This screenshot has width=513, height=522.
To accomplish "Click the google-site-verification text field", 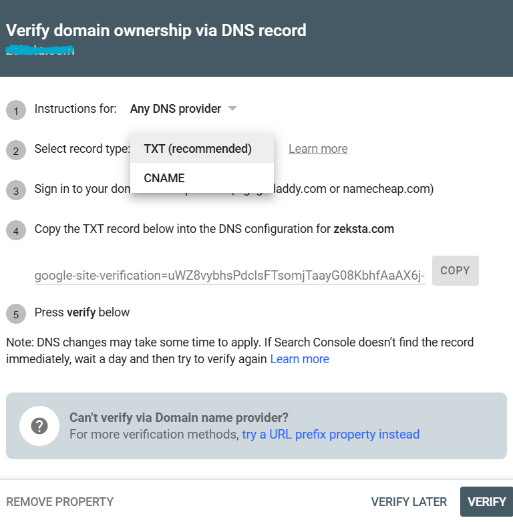I will 230,276.
